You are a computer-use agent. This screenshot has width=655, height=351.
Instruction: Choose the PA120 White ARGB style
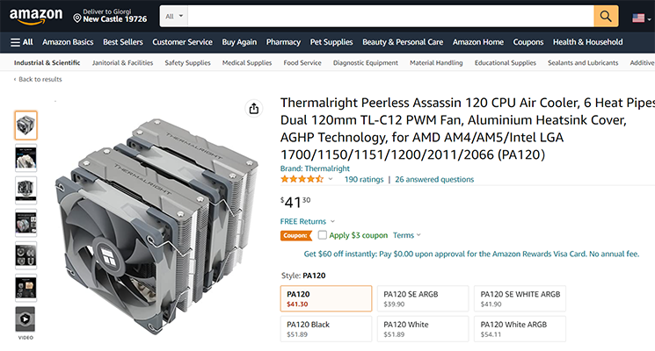coord(520,329)
